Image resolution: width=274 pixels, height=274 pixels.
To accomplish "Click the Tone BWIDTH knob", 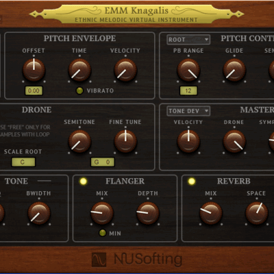I will [39, 213].
